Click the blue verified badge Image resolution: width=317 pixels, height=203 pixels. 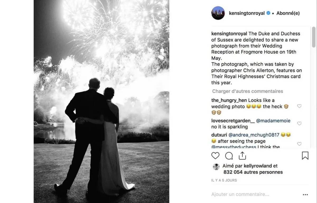coord(268,13)
